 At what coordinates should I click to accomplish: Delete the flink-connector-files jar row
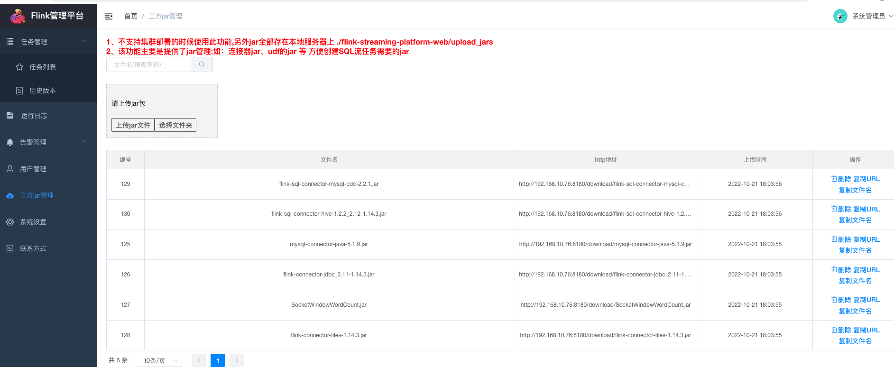coord(841,330)
